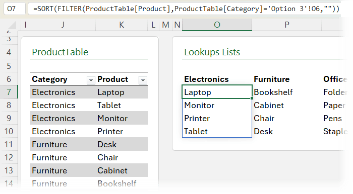Select the Printer cell in ProductTable

click(x=122, y=131)
